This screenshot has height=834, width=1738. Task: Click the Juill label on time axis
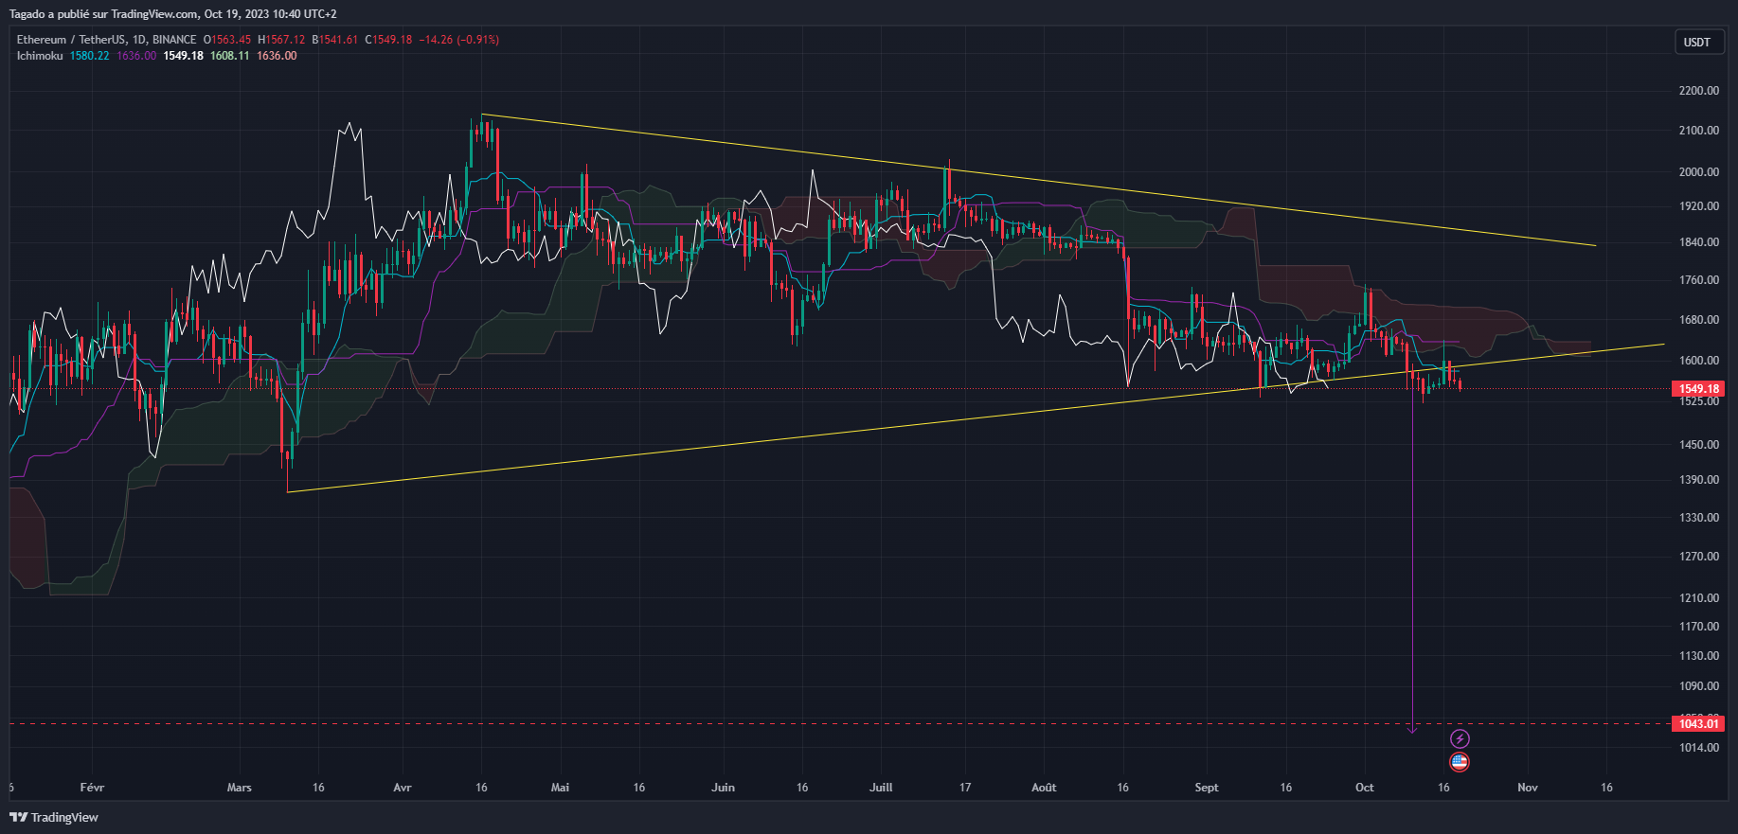(881, 788)
